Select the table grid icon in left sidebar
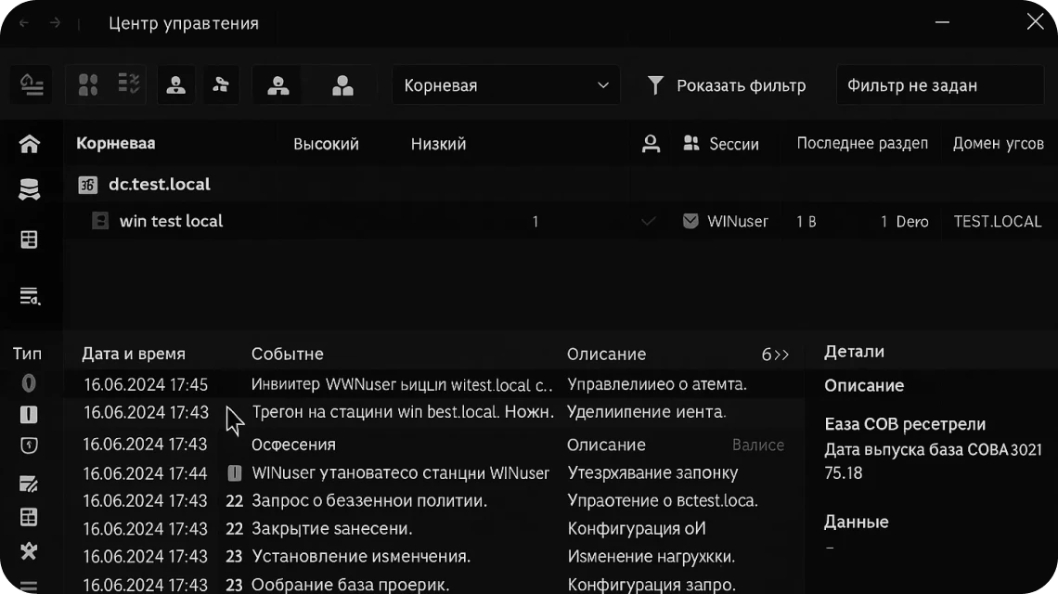Screen dimensions: 1058x594 coord(30,240)
